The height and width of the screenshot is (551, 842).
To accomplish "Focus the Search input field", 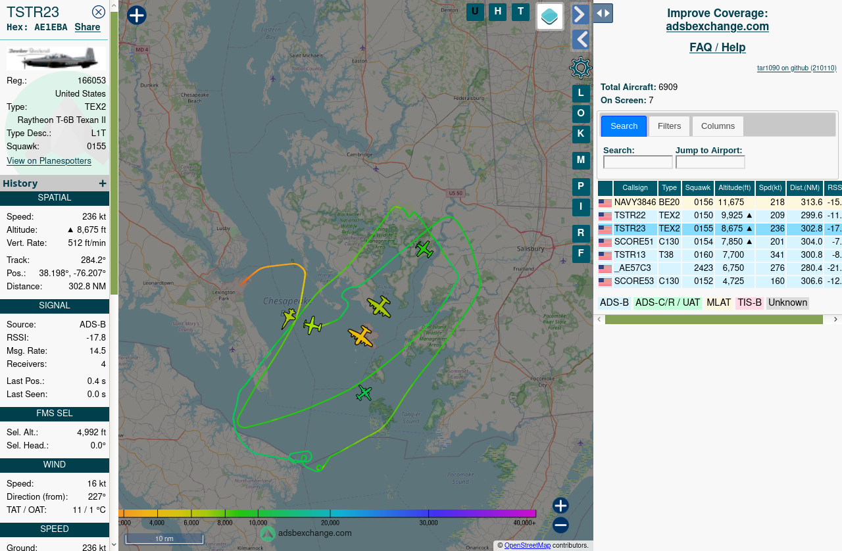I will click(638, 162).
